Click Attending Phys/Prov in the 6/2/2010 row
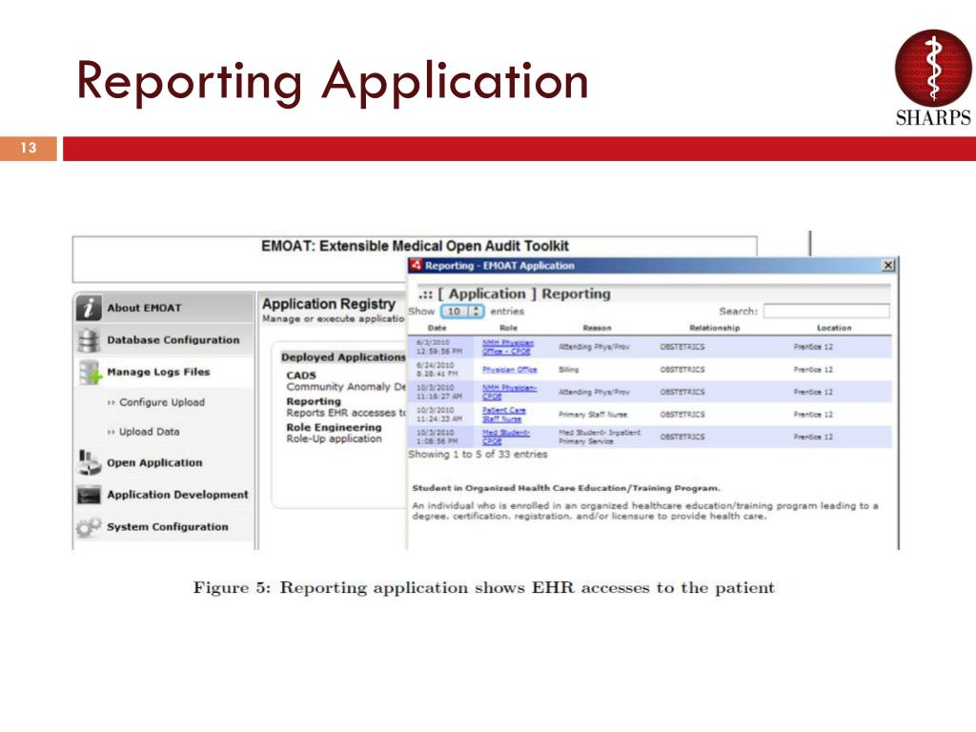 click(x=594, y=347)
